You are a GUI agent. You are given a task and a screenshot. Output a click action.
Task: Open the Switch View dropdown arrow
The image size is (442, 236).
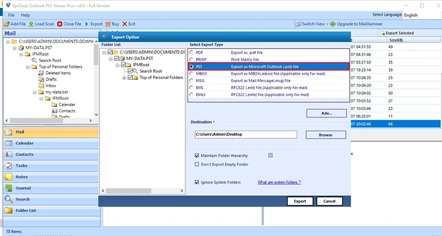pos(327,24)
